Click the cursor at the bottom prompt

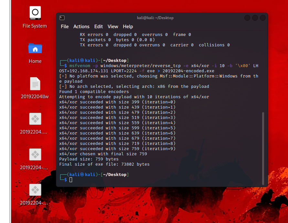point(71,180)
